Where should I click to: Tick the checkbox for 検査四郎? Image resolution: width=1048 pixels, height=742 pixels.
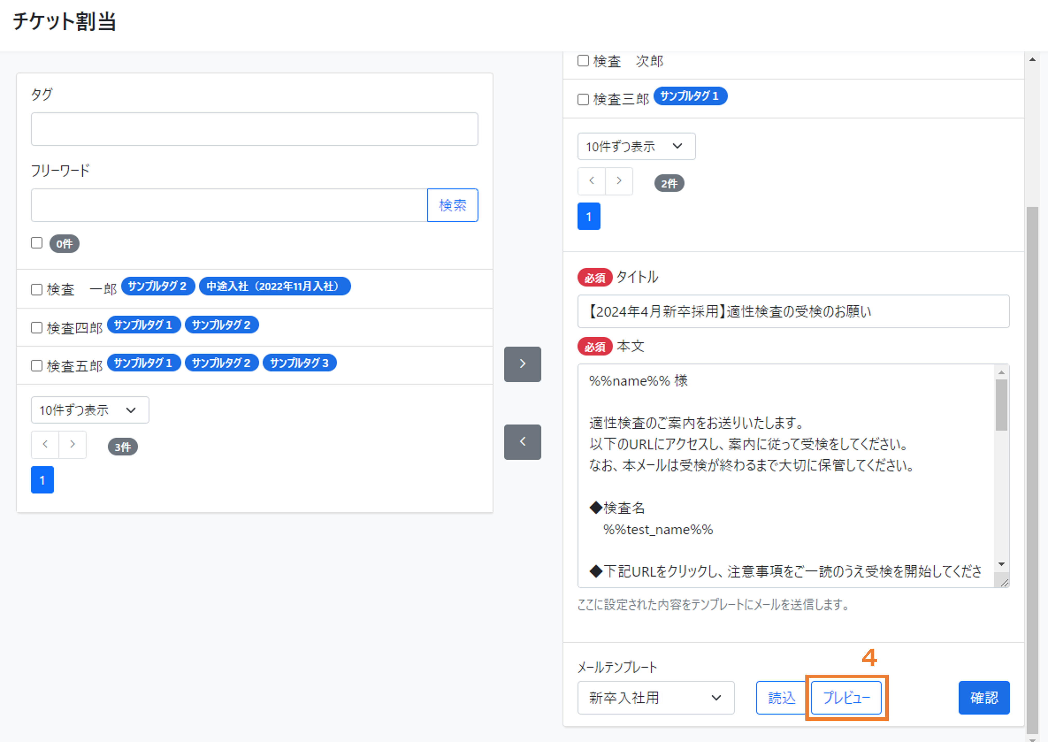point(37,328)
